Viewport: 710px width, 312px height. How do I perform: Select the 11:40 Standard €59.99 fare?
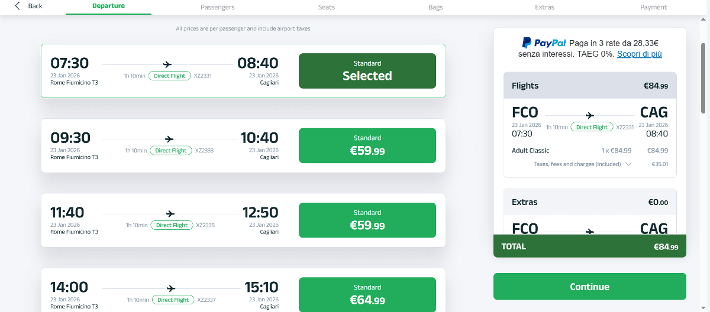pos(367,220)
